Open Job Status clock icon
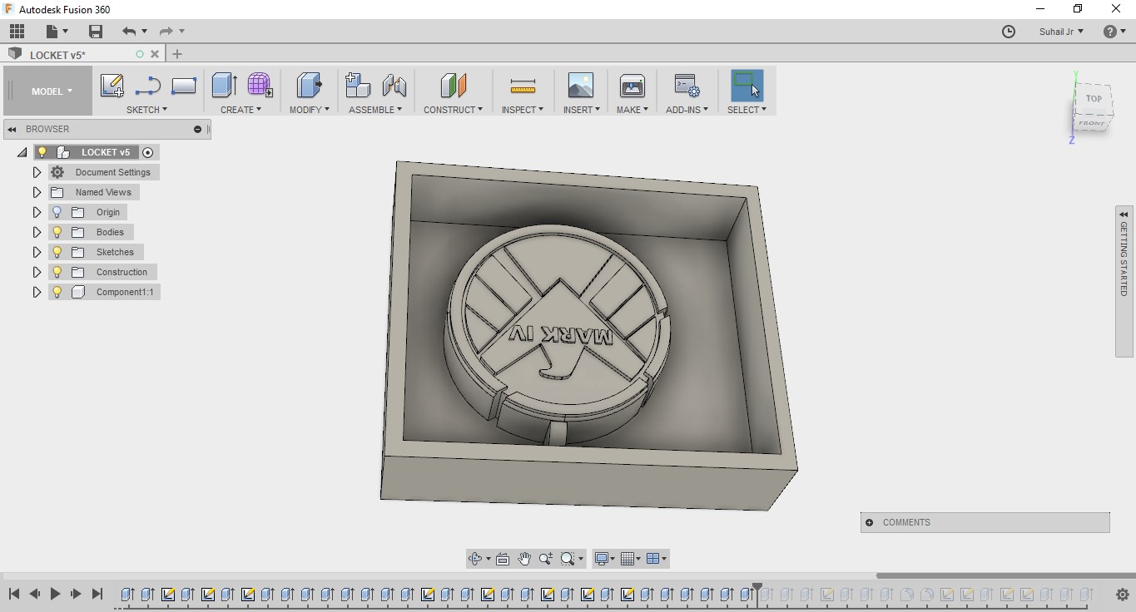The width and height of the screenshot is (1136, 612). pyautogui.click(x=1009, y=32)
